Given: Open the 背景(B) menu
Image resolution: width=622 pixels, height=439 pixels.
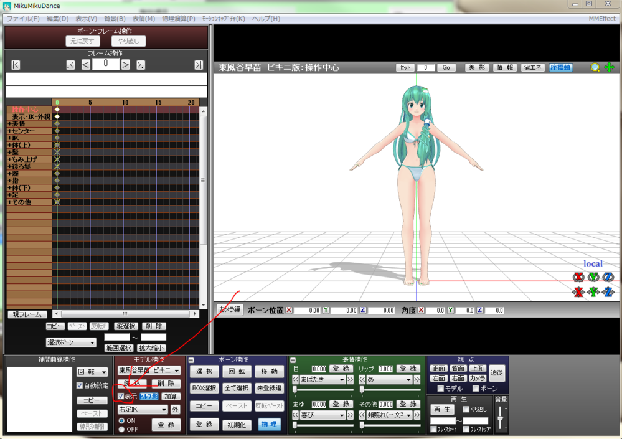Looking at the screenshot, I should click(x=115, y=19).
